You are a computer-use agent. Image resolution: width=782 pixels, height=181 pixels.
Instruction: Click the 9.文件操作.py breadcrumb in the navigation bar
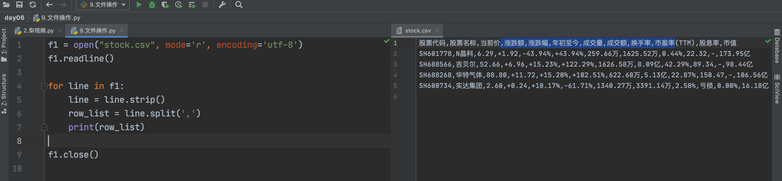(x=57, y=18)
